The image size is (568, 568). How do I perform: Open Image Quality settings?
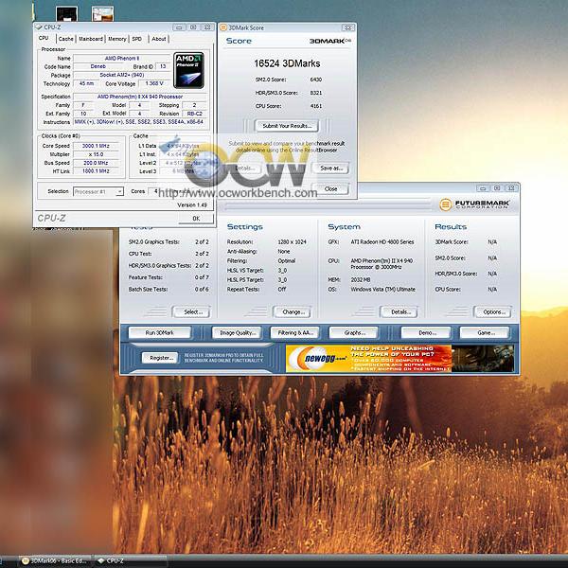pos(238,332)
